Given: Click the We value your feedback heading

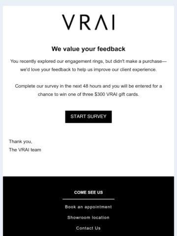Looking at the screenshot, I should (x=88, y=49).
